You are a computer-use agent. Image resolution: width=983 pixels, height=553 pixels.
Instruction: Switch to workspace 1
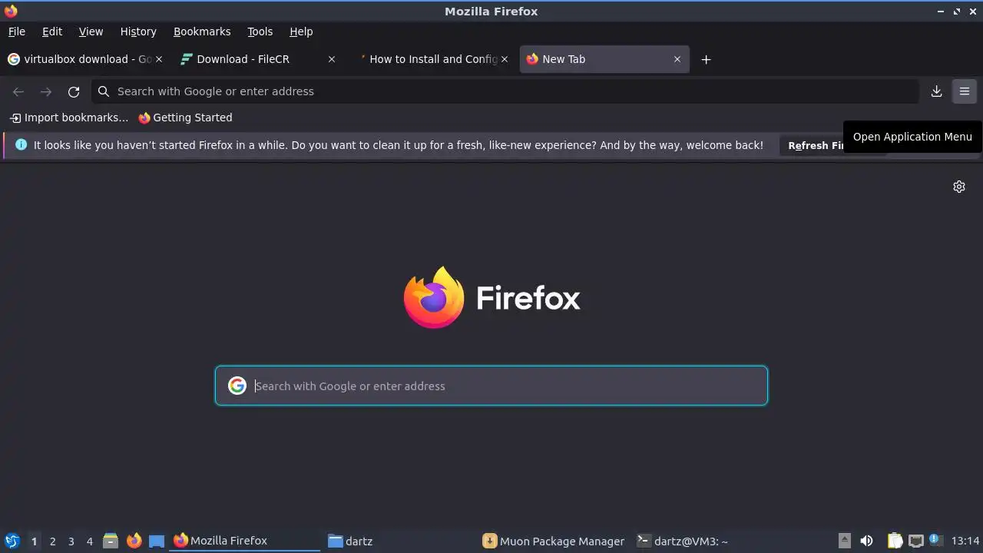pos(34,541)
